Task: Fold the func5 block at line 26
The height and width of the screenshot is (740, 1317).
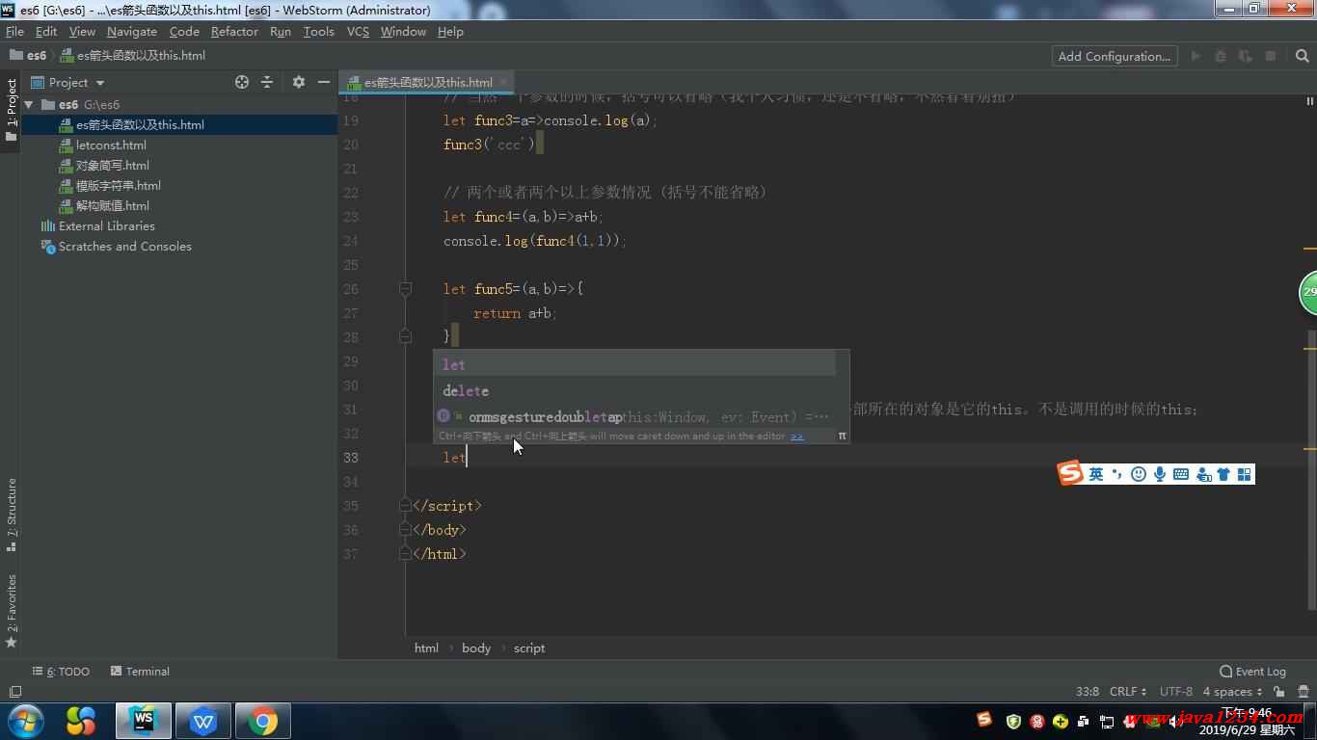Action: point(405,289)
